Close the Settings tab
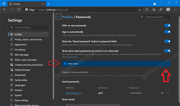This screenshot has width=180, height=106. [x=43, y=4]
